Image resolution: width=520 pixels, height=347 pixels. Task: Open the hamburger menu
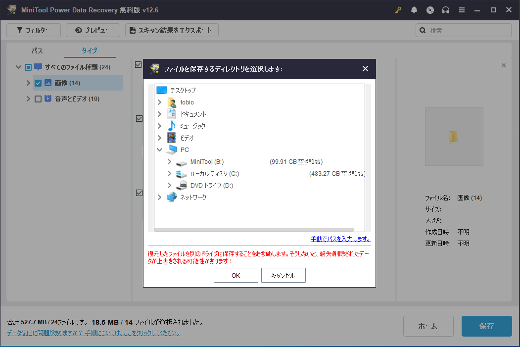462,10
